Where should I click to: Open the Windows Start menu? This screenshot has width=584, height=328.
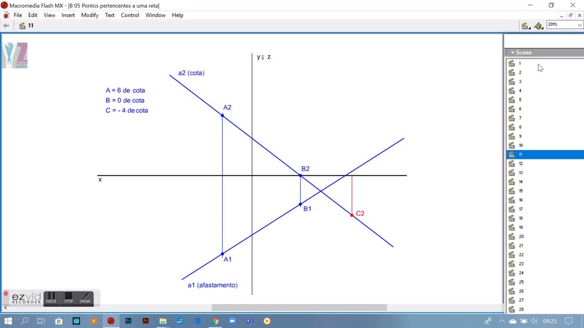point(8,321)
